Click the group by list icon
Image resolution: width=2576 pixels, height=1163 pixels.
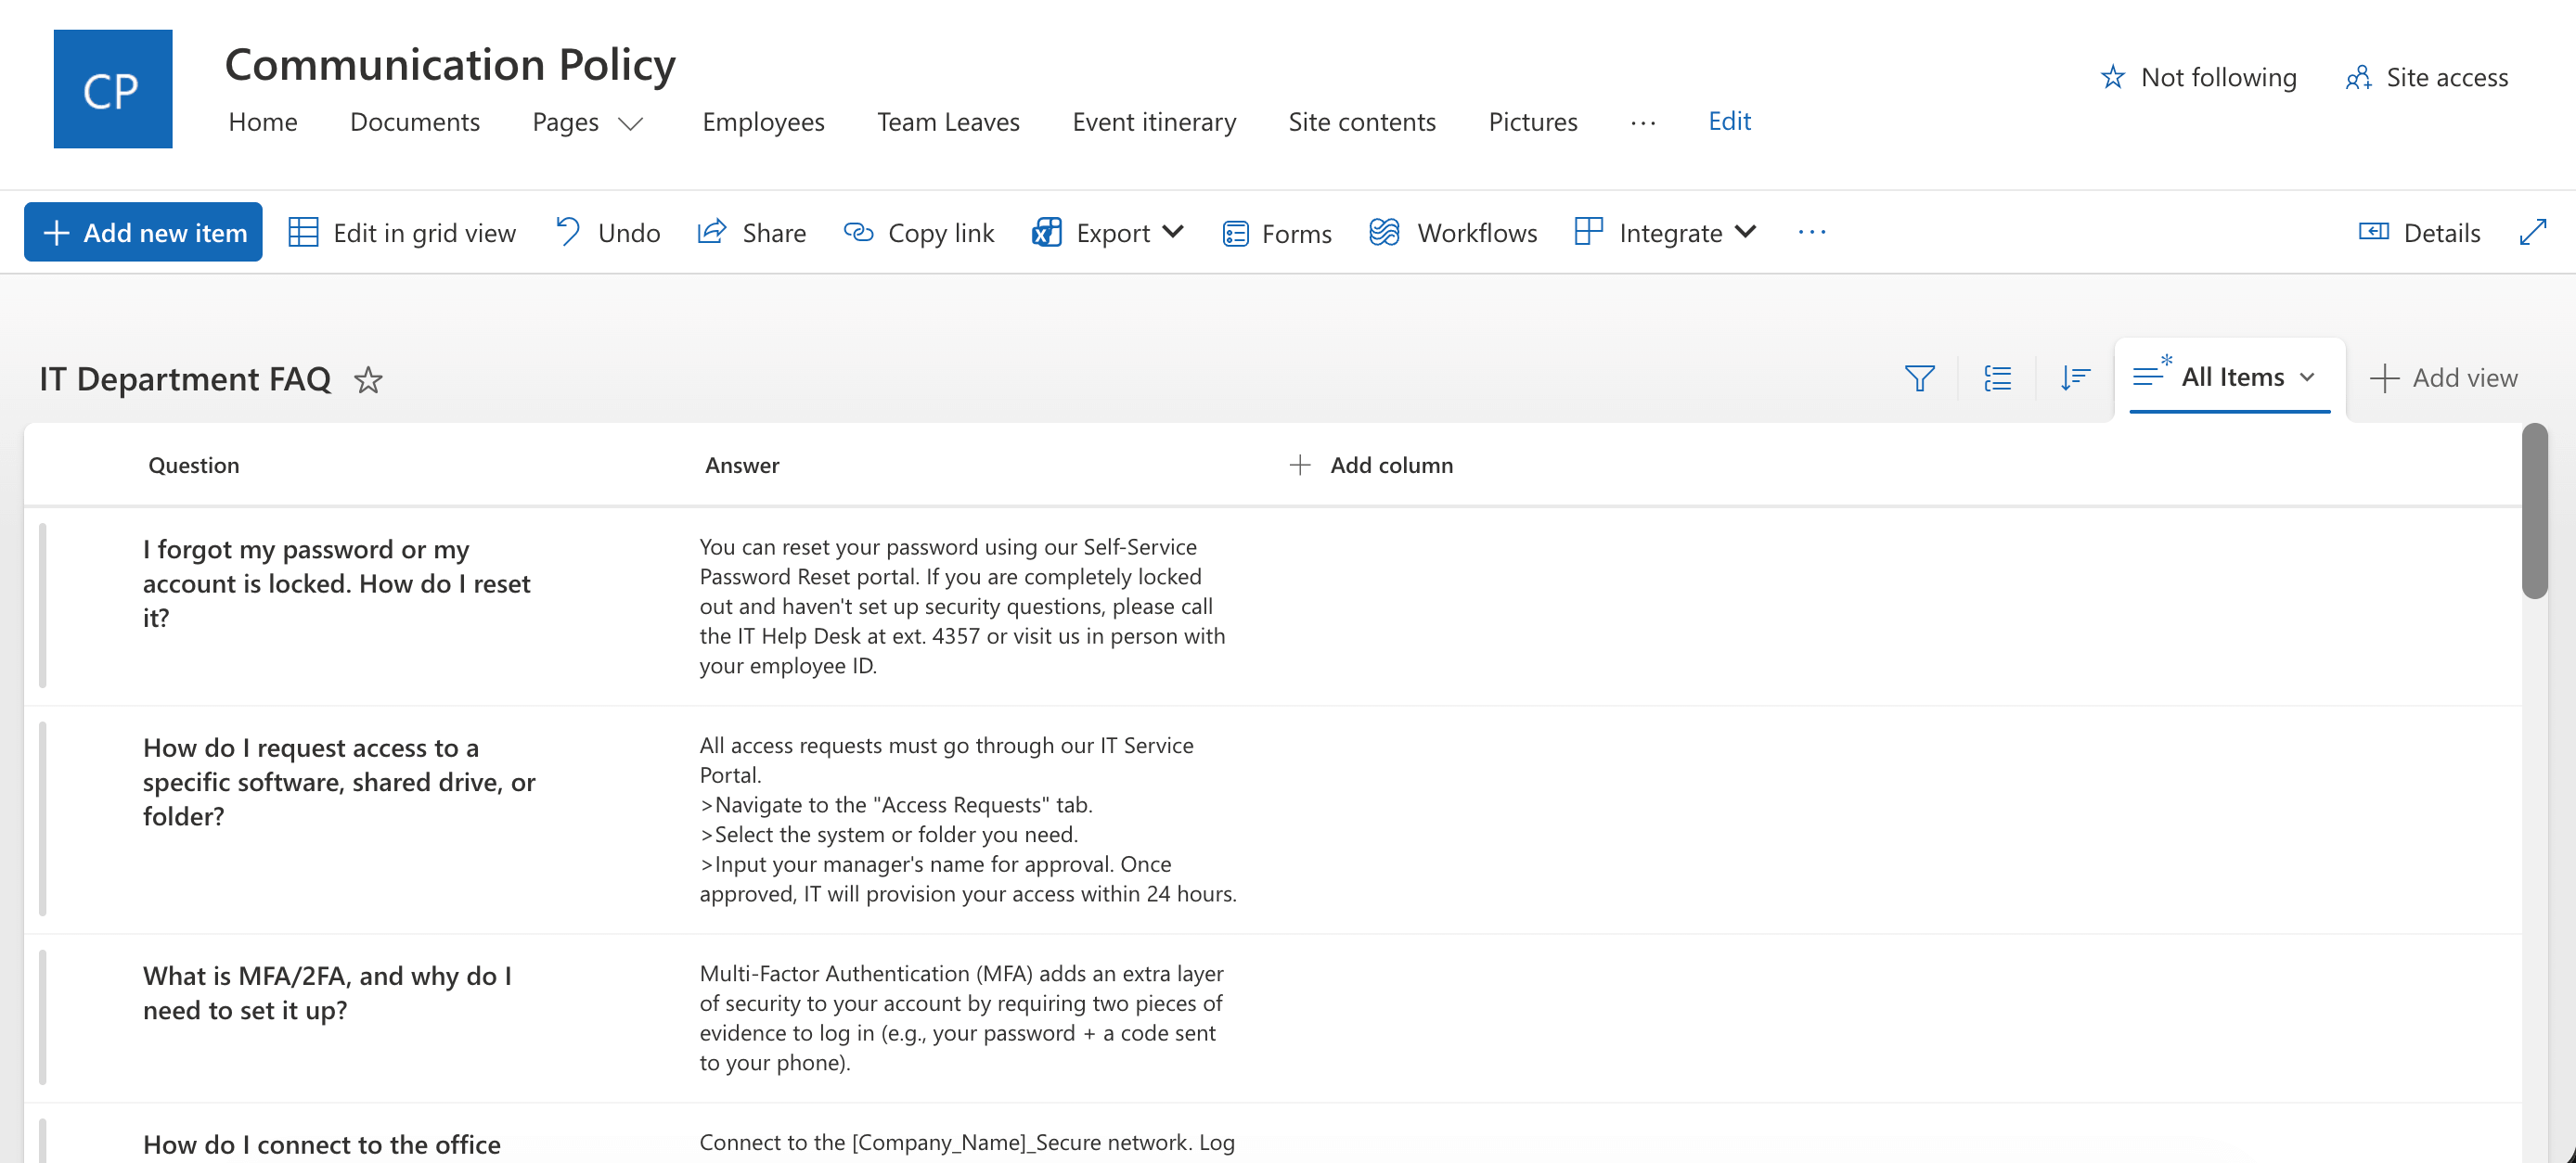1997,377
